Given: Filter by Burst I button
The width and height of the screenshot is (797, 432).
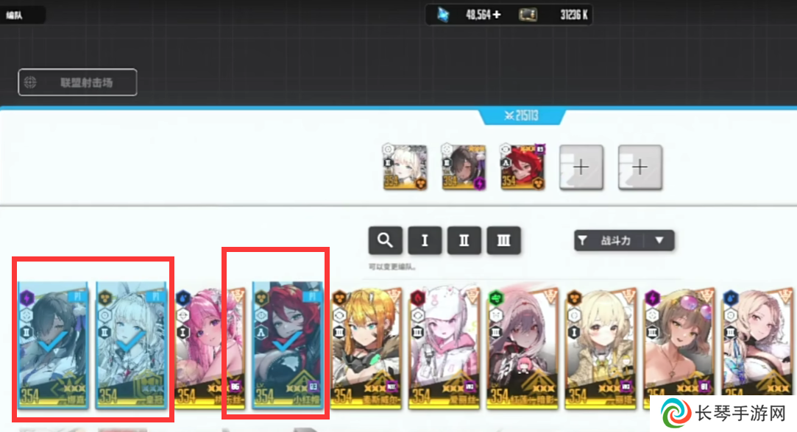Looking at the screenshot, I should click(425, 240).
